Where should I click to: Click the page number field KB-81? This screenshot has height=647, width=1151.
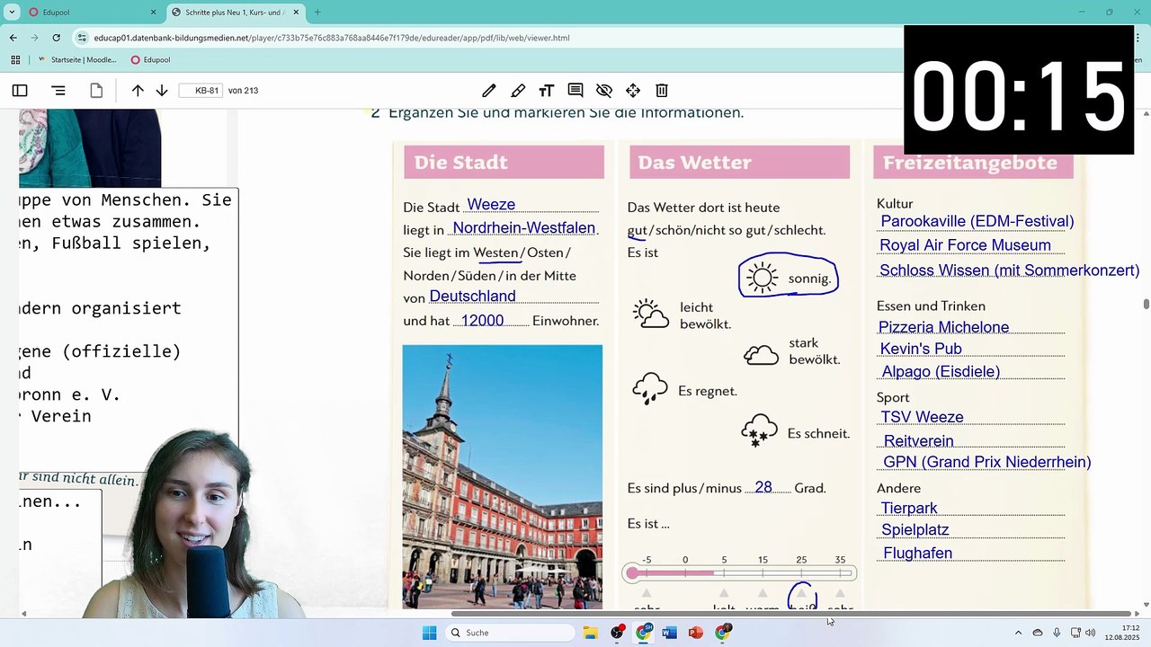click(x=201, y=91)
